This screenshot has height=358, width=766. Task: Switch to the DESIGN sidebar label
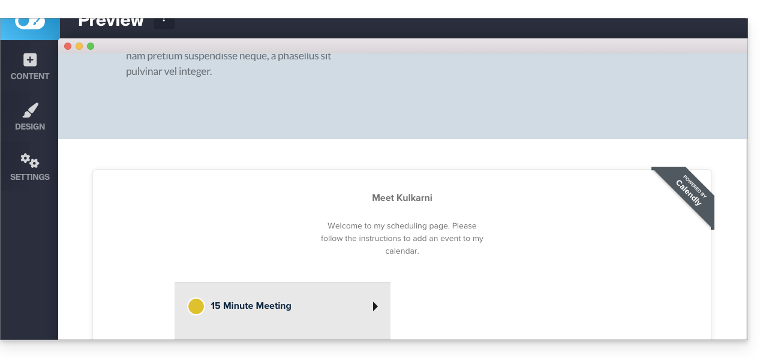(30, 127)
